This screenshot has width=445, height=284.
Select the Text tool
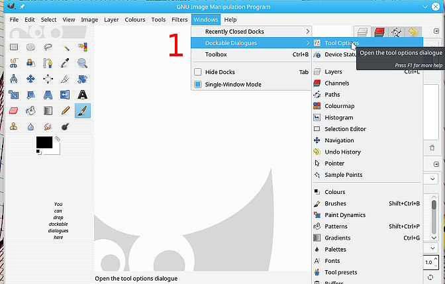pos(83,95)
